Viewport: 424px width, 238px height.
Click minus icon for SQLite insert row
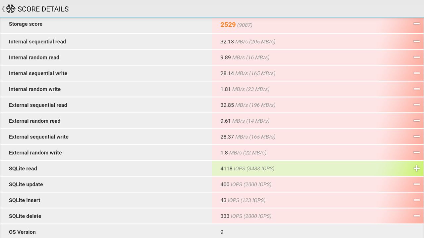click(x=416, y=200)
